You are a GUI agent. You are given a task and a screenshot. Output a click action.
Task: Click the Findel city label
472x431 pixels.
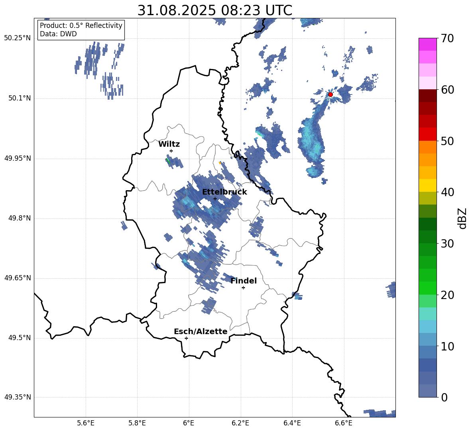click(x=244, y=281)
